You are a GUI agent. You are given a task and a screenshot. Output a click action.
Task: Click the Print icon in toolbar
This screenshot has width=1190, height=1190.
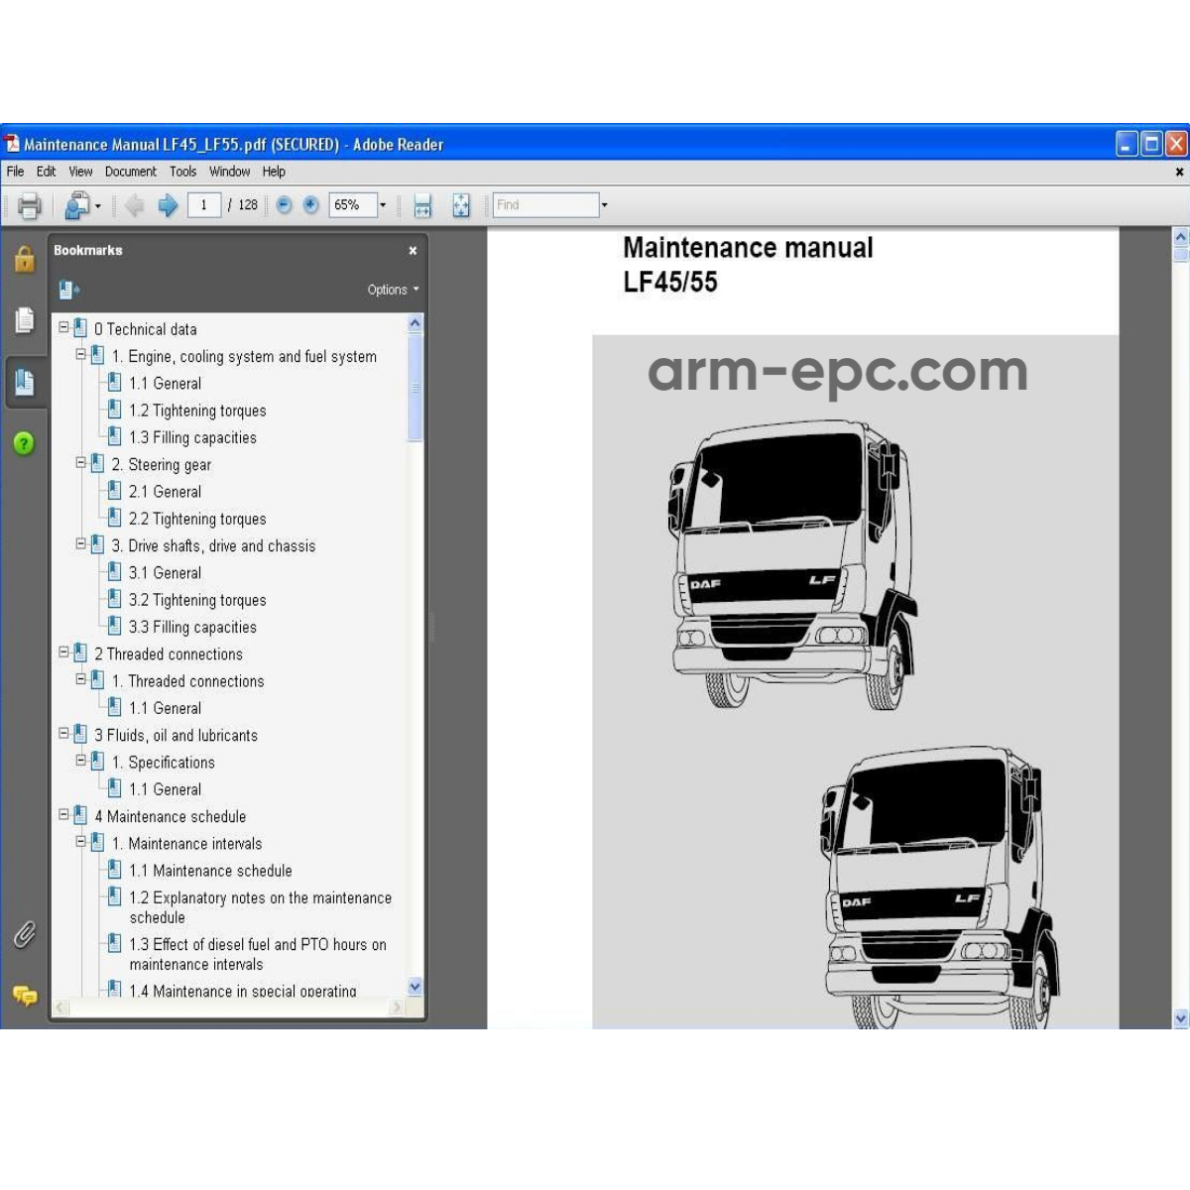(30, 205)
